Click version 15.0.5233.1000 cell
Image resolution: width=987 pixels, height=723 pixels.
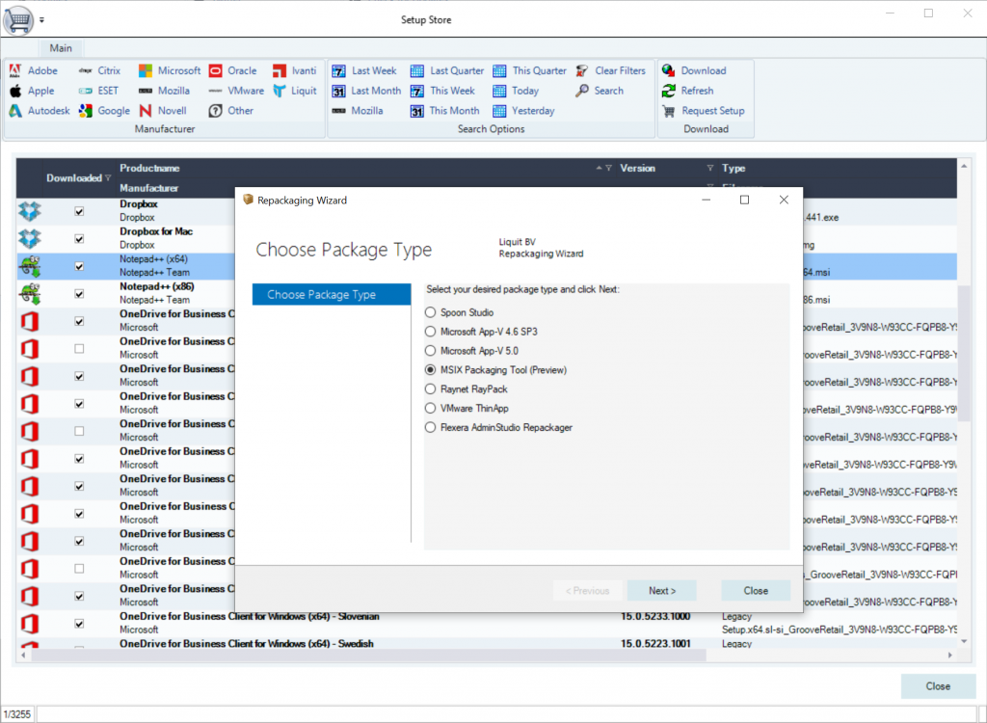coord(655,617)
